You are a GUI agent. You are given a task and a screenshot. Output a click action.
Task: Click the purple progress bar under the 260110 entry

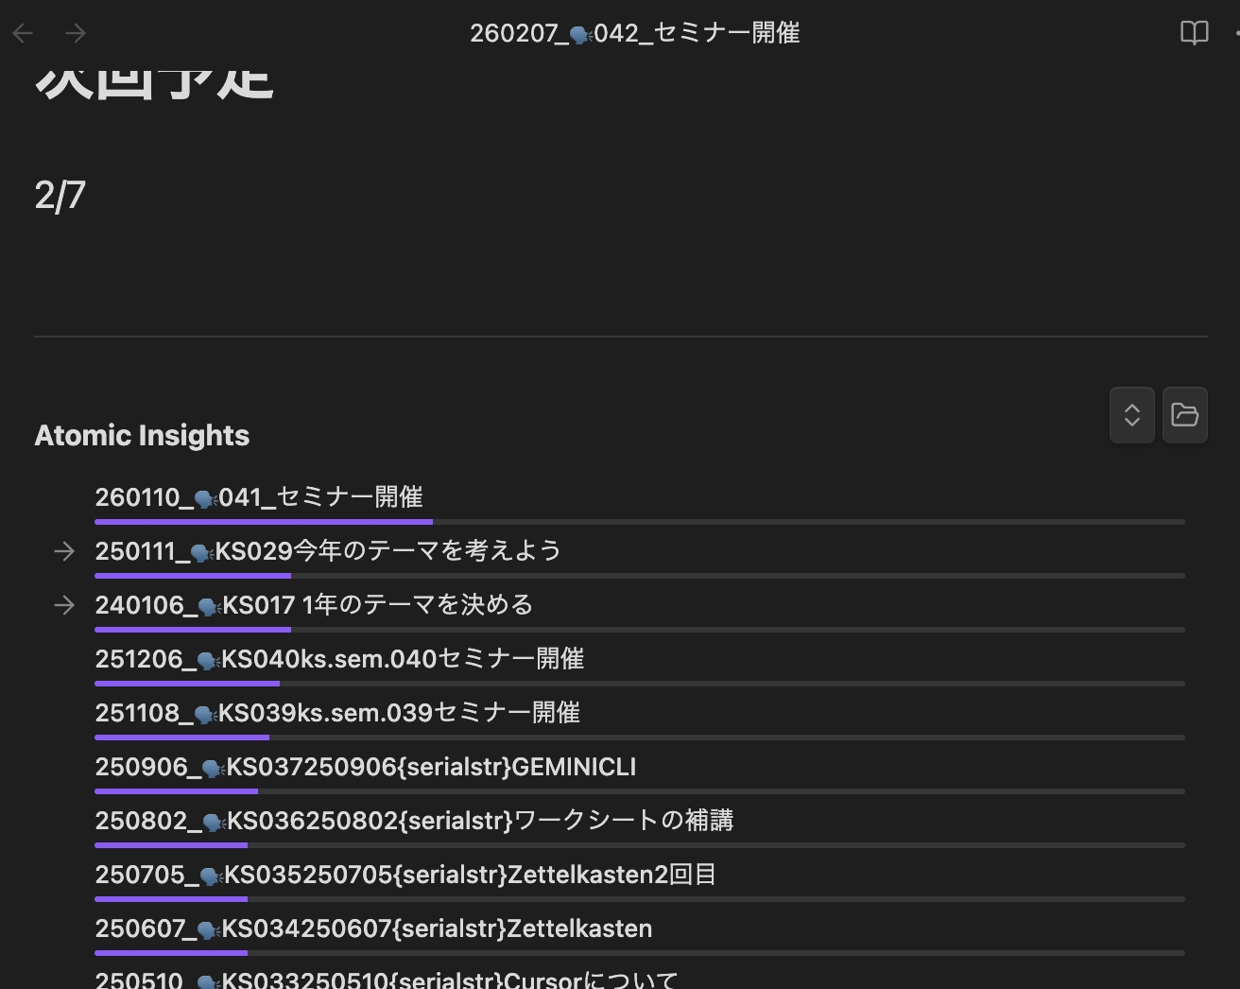point(263,521)
